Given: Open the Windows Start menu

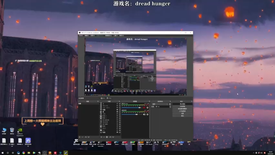Looking at the screenshot, I should tap(2, 153).
